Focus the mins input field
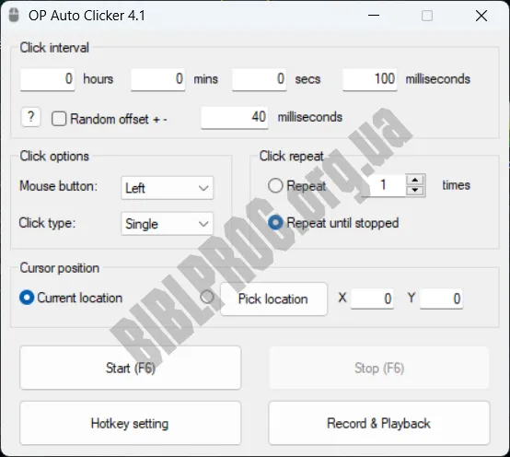The height and width of the screenshot is (457, 510). [x=158, y=79]
